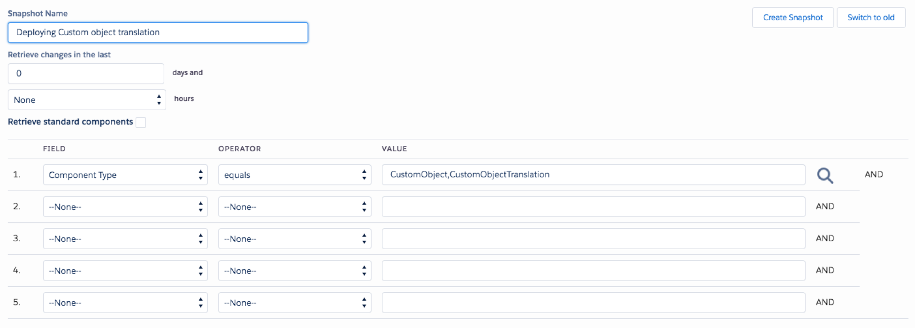Viewport: 915px width, 328px height.
Task: Click the magnifier lookup icon in row 1
Action: (x=824, y=175)
